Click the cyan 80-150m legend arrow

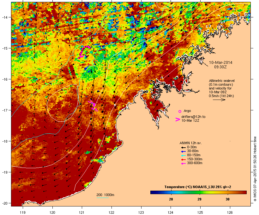point(184,156)
